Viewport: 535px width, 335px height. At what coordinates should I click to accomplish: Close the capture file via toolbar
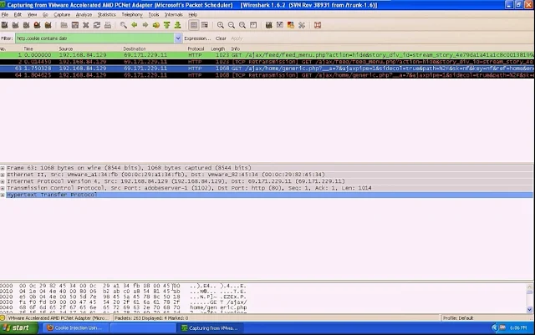86,25
